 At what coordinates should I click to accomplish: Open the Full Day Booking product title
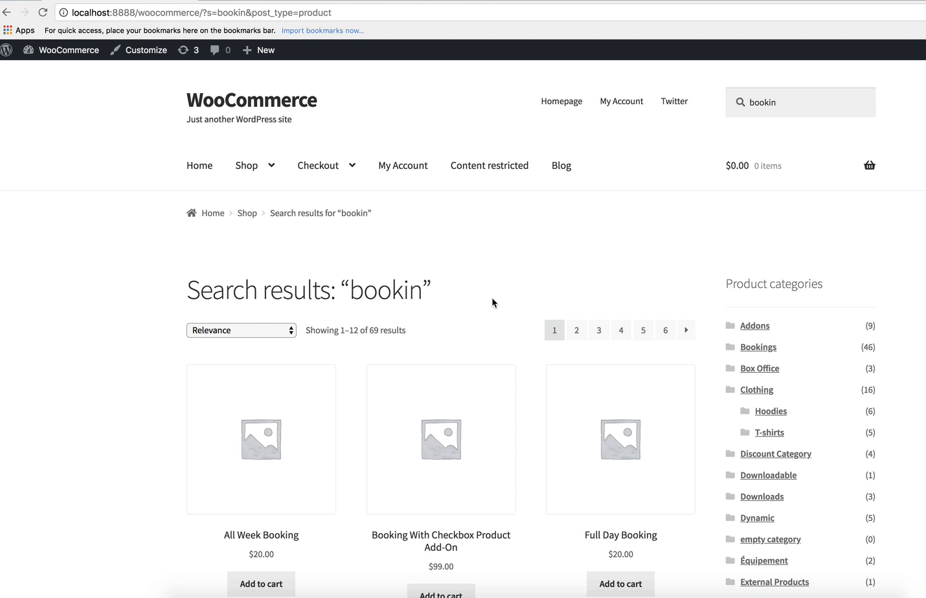pos(620,535)
